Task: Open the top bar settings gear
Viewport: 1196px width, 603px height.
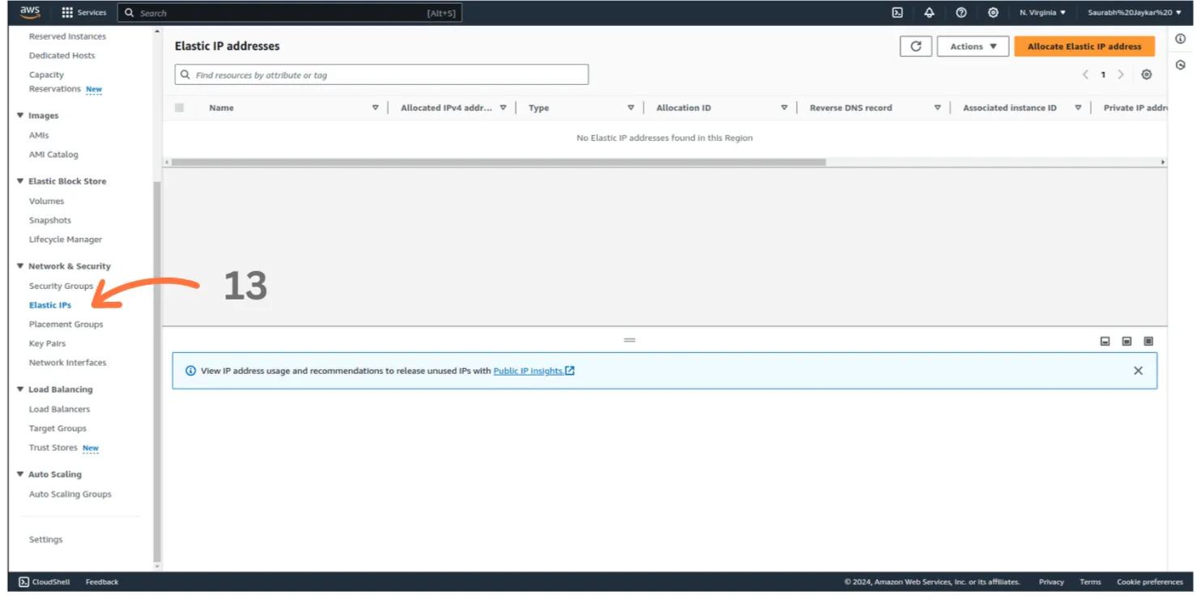Action: pyautogui.click(x=994, y=13)
